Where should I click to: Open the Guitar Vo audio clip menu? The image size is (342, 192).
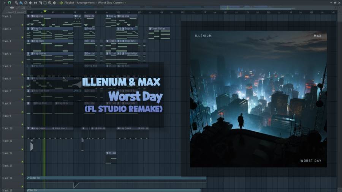click(x=28, y=178)
